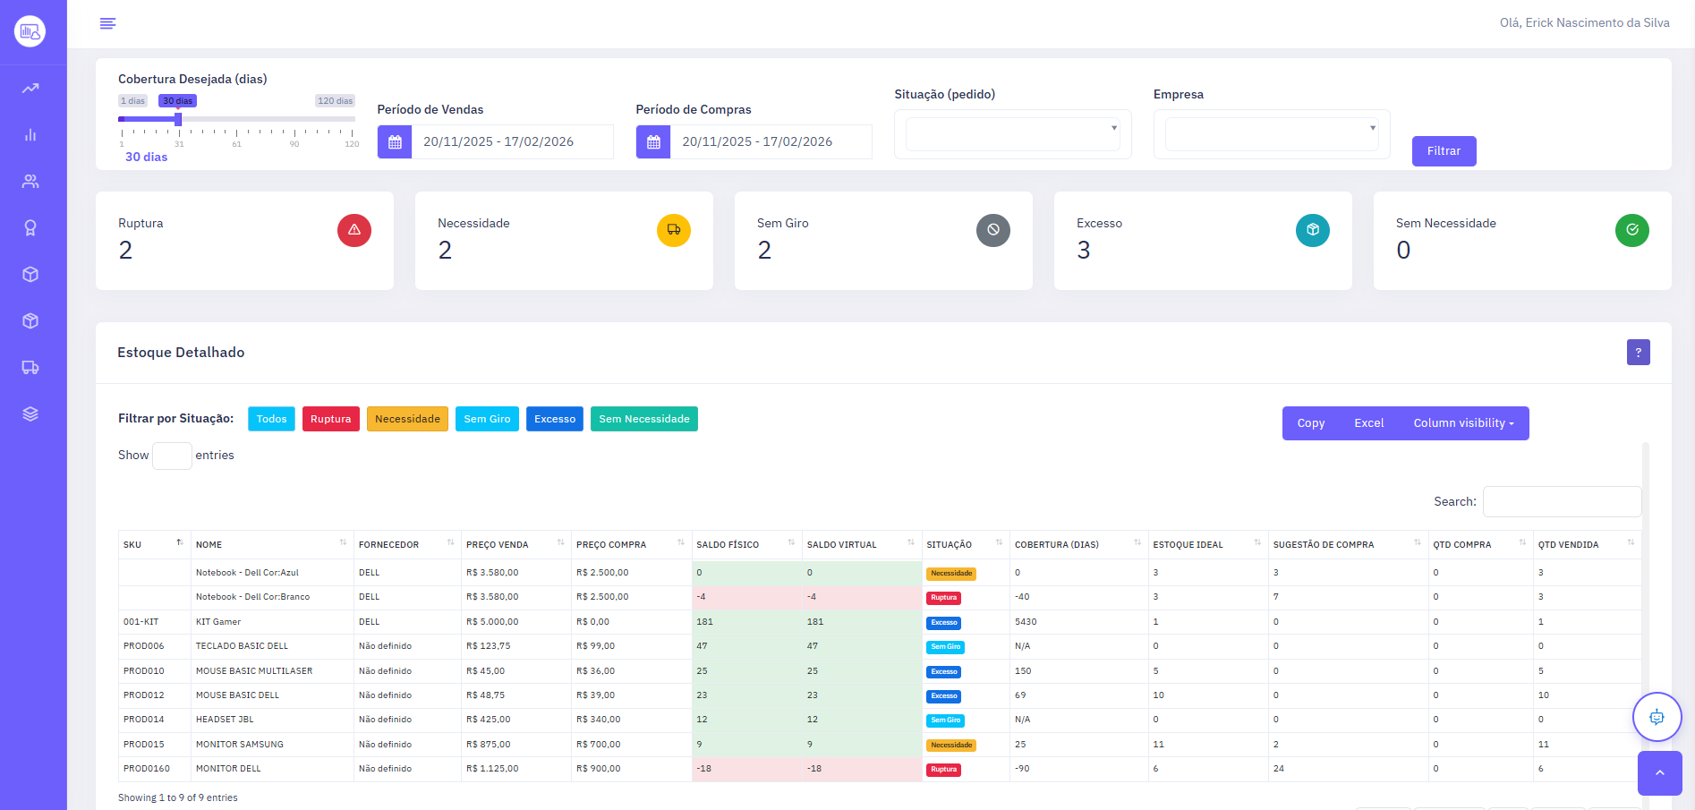
Task: Click the Cobertura Desejada slider handle
Action: (178, 119)
